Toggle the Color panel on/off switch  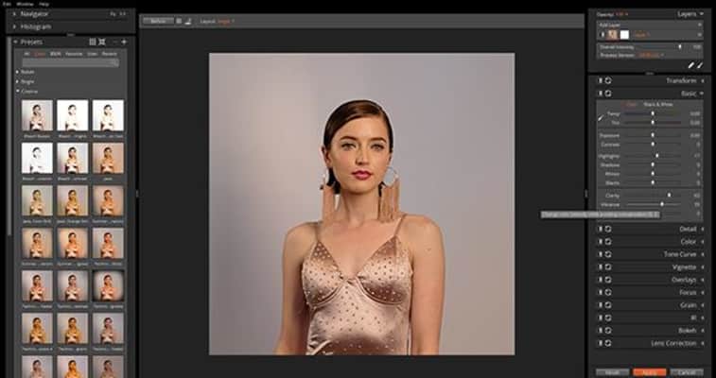point(599,242)
